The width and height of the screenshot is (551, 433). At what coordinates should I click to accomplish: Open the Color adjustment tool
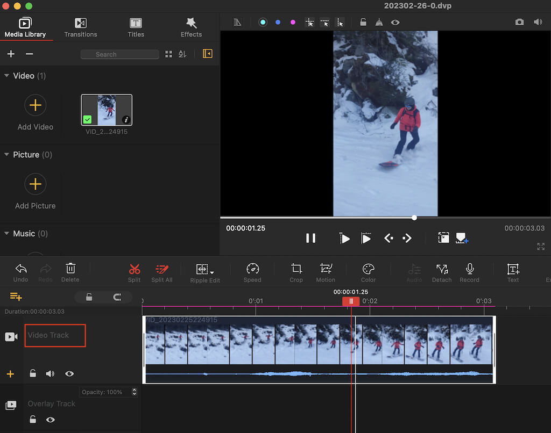(x=368, y=269)
